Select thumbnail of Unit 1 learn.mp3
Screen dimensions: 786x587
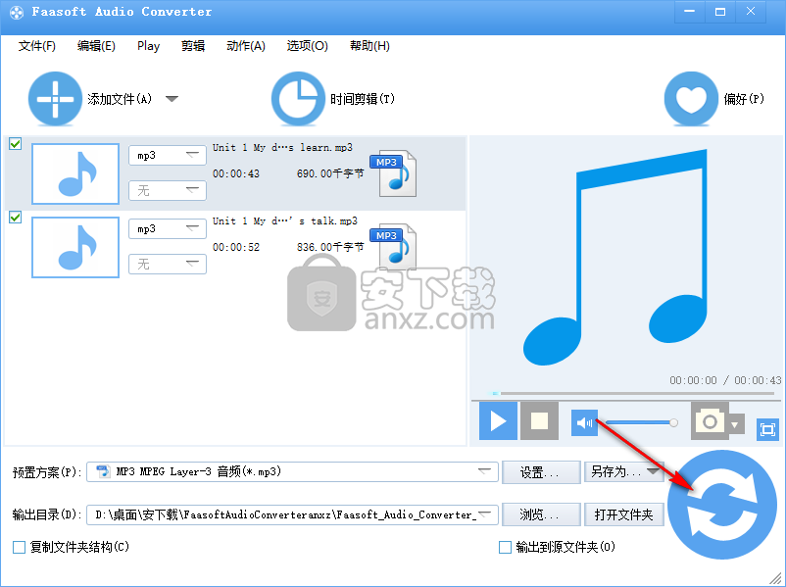click(75, 174)
